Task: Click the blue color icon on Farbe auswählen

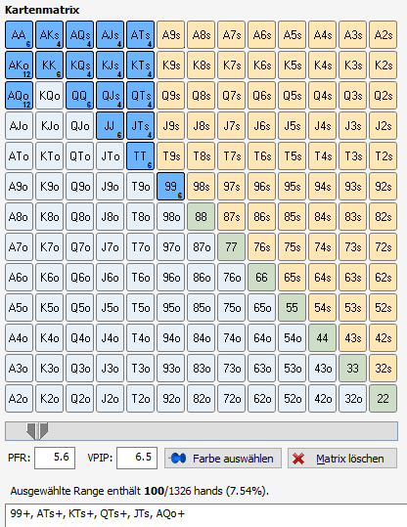Action: click(x=178, y=459)
